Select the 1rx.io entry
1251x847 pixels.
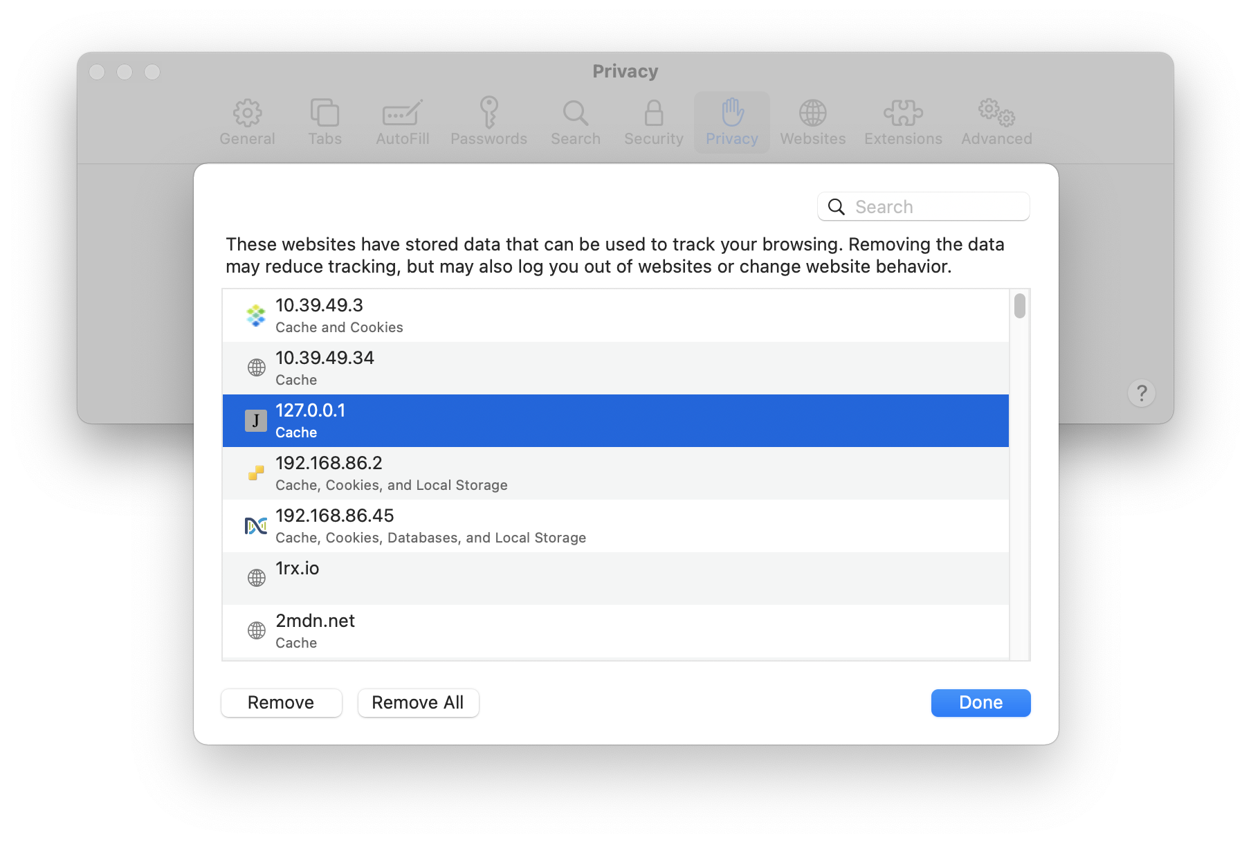point(614,578)
